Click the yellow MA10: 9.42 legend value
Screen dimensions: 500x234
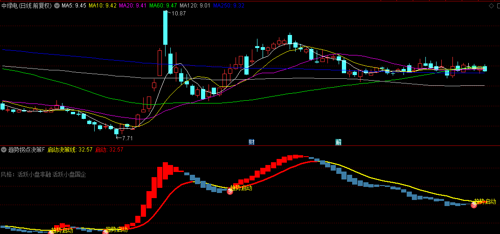tap(102, 6)
